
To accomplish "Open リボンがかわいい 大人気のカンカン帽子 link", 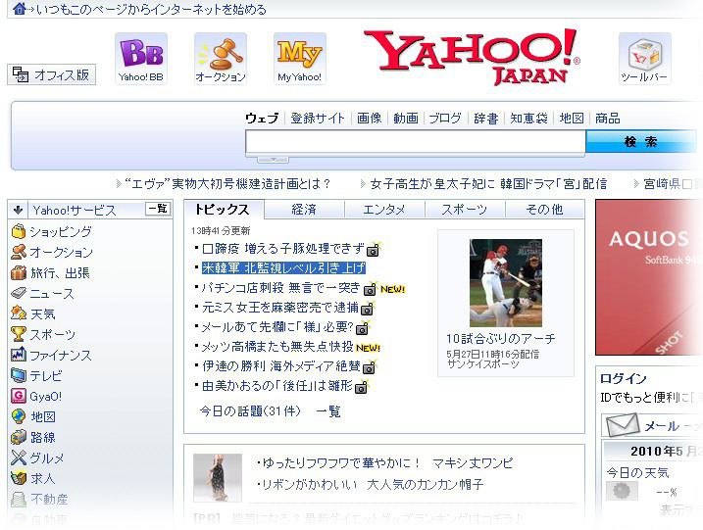I will [x=373, y=484].
